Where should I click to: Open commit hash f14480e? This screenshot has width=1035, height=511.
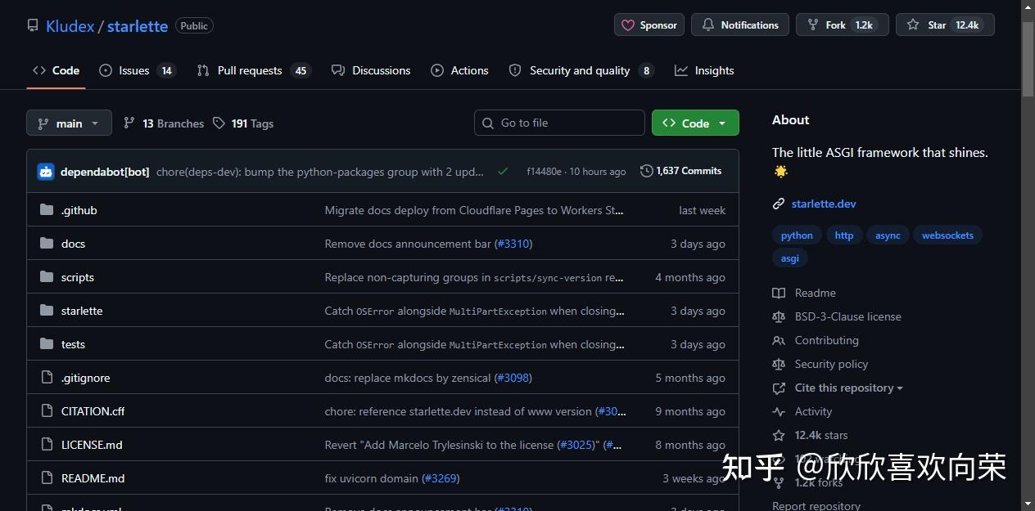544,172
